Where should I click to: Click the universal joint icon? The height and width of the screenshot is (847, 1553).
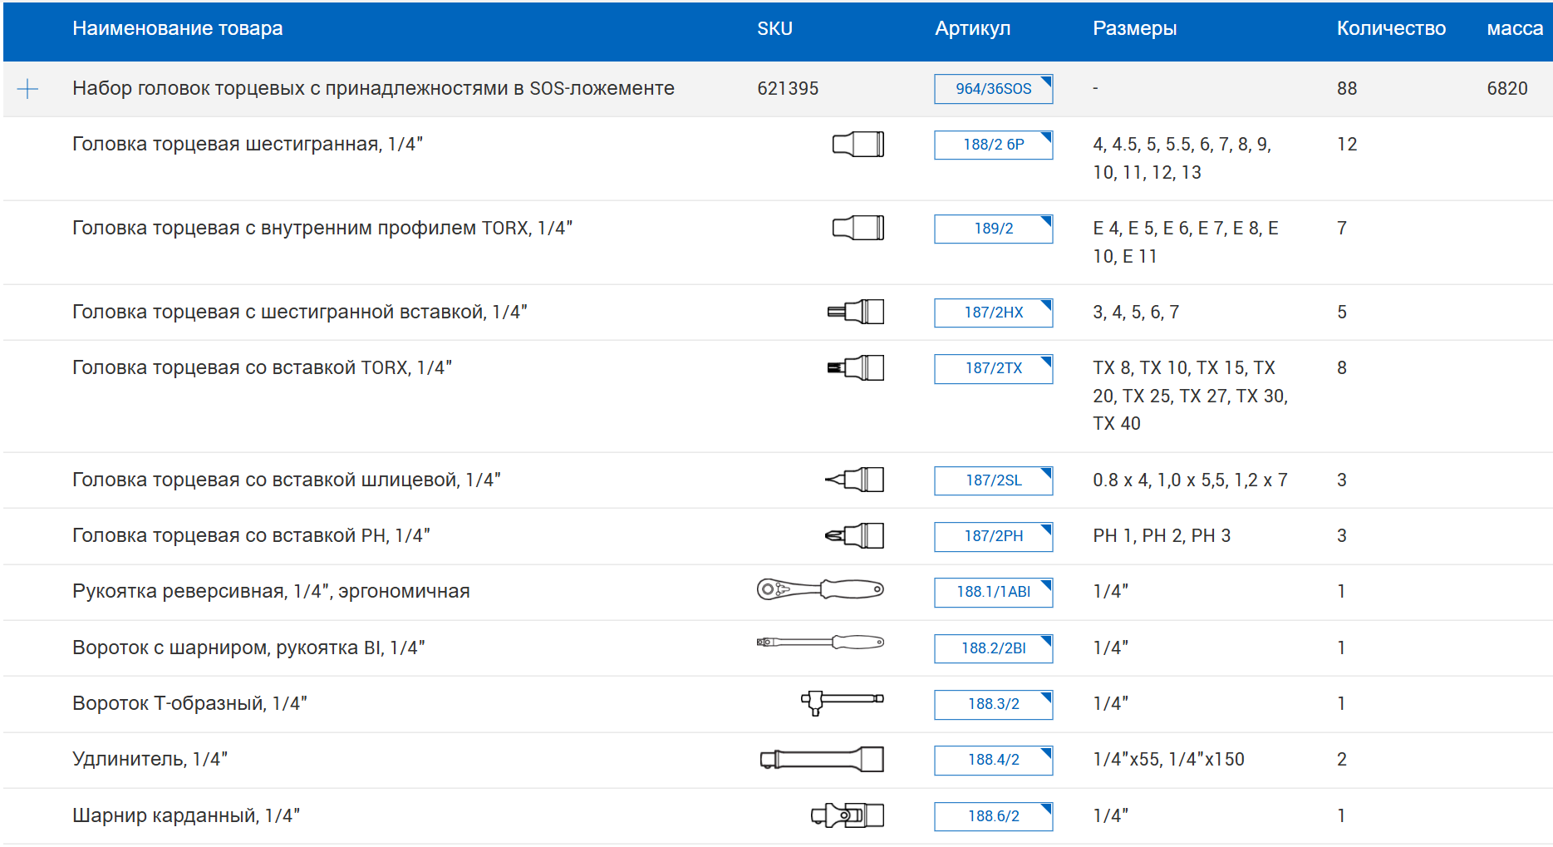[847, 815]
